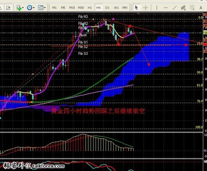Click the chart templates icon
The image size is (207, 171).
[41, 7]
